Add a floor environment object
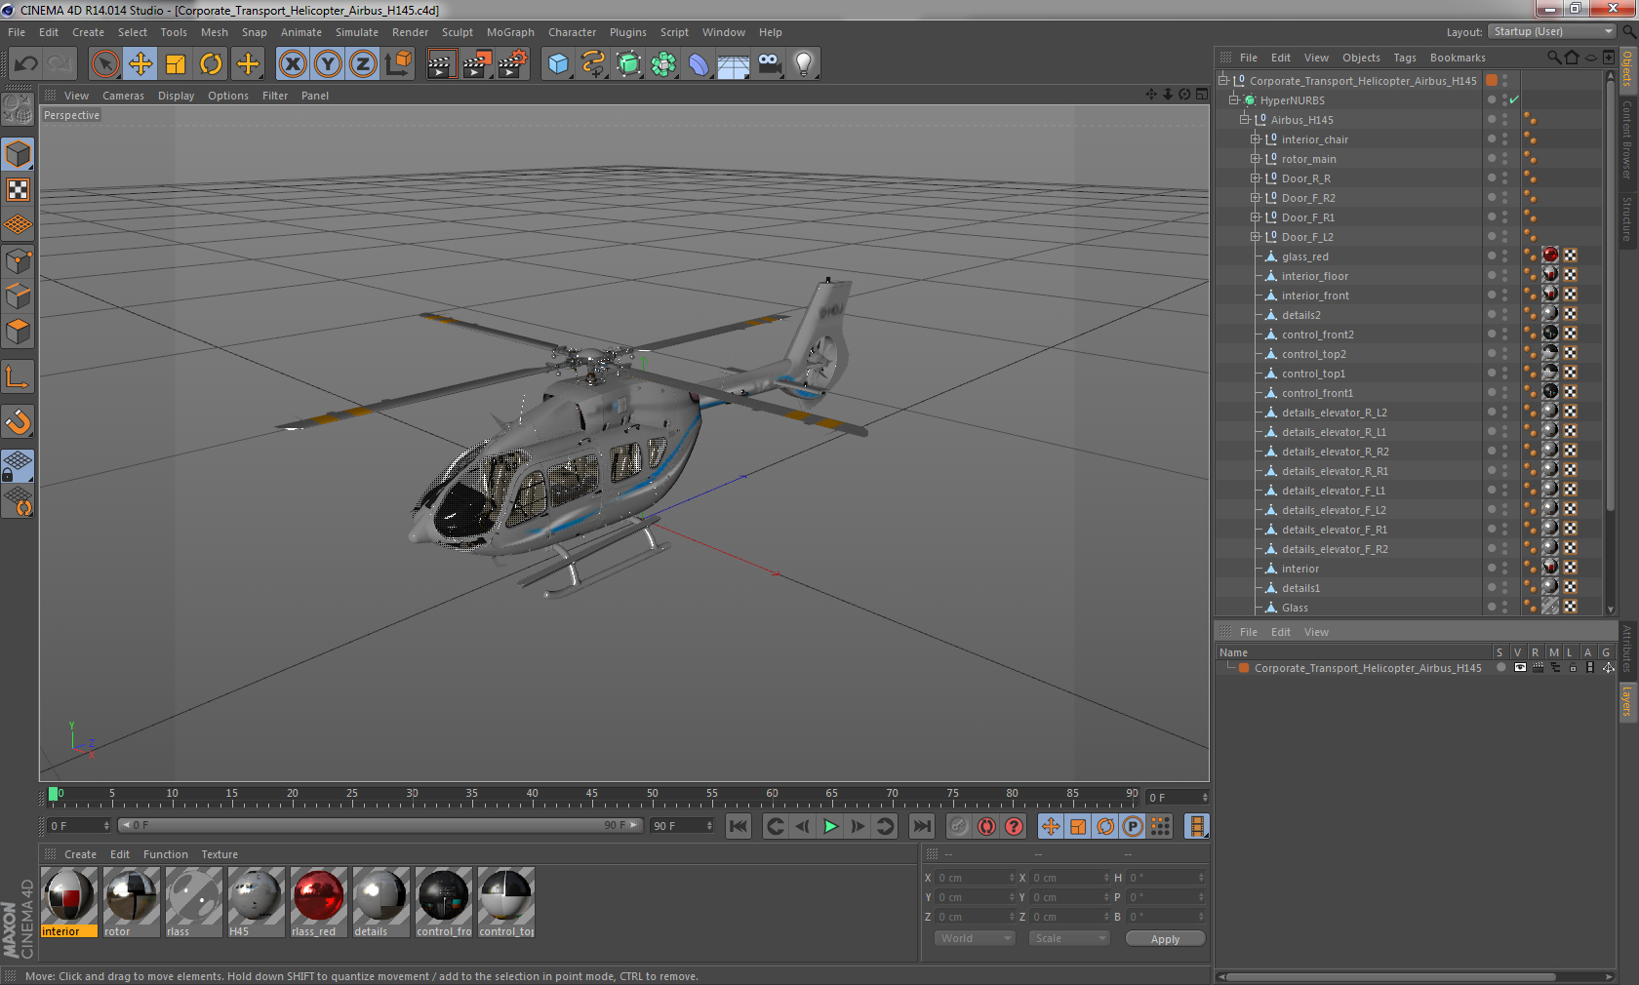Screen dimensions: 1639x985 pyautogui.click(x=734, y=64)
